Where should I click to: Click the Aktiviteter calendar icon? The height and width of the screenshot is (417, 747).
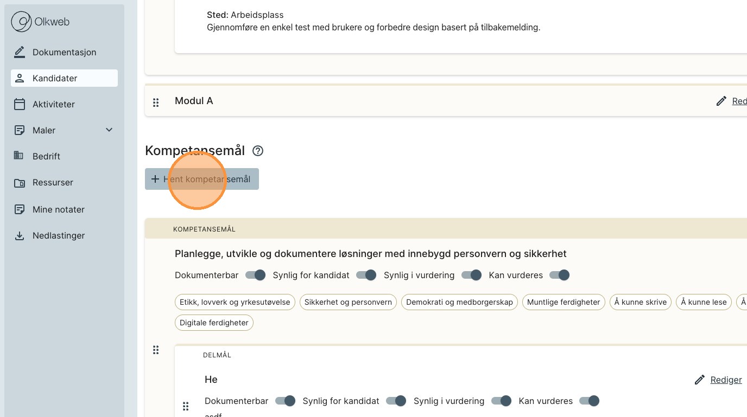pyautogui.click(x=20, y=104)
